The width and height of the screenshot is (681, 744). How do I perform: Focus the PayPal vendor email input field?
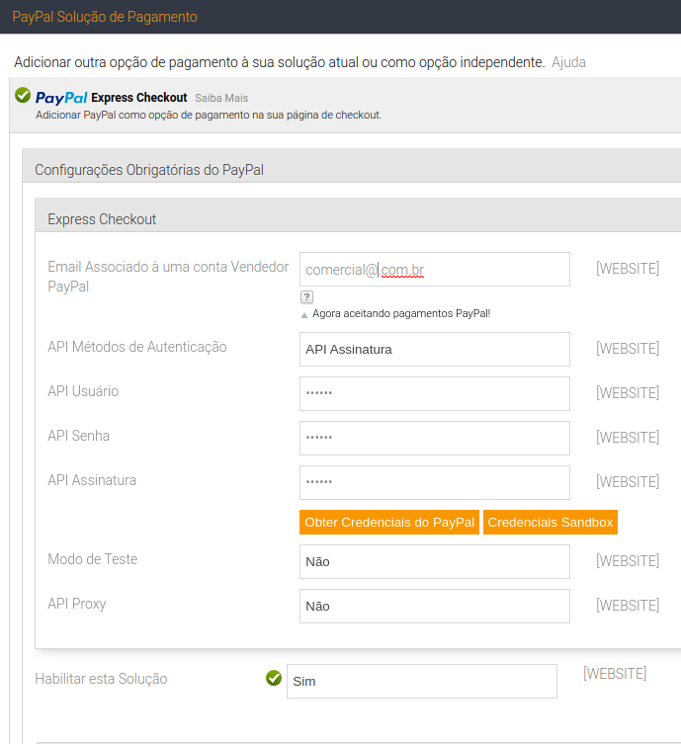pos(435,269)
